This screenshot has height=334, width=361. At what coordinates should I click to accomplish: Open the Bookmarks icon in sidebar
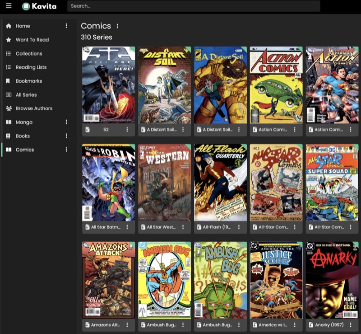pos(8,81)
